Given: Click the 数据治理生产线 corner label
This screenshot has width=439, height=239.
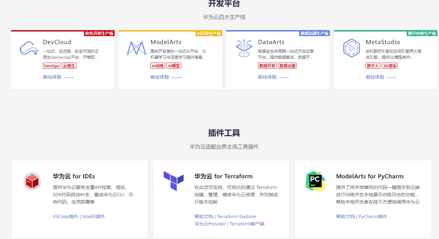Looking at the screenshot, I should (314, 33).
